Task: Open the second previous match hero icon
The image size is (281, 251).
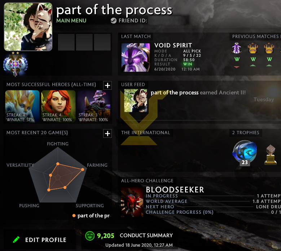Action: [253, 48]
